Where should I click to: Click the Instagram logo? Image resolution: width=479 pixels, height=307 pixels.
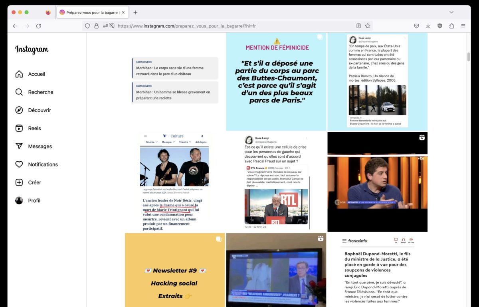[32, 50]
